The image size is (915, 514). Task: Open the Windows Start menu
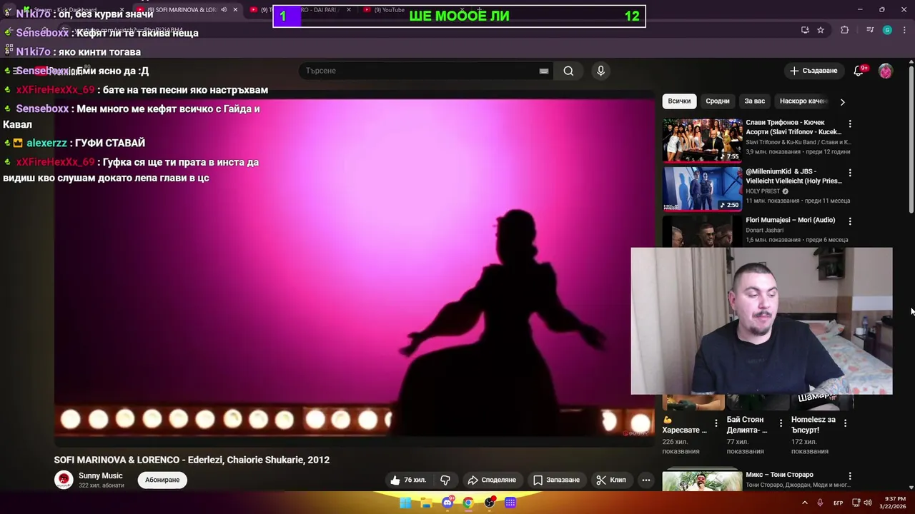tap(405, 503)
